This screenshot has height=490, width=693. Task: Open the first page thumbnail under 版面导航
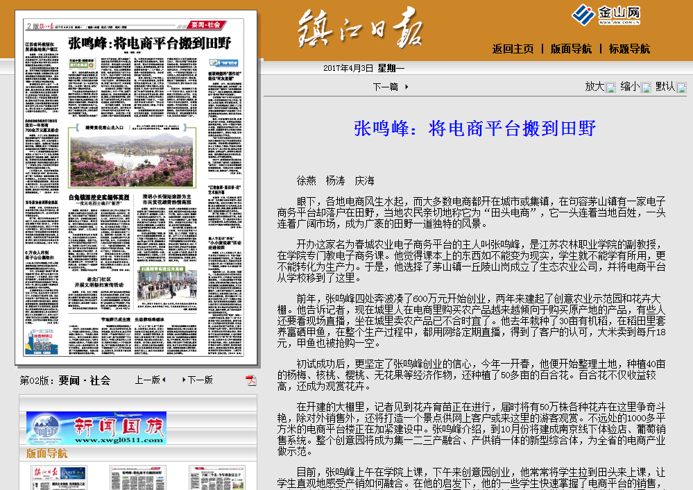click(58, 478)
